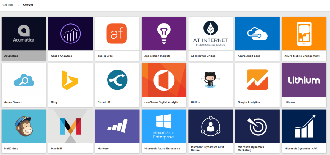Click the Services breadcrumb label
Viewport: 330px width, 155px height.
[x=28, y=5]
